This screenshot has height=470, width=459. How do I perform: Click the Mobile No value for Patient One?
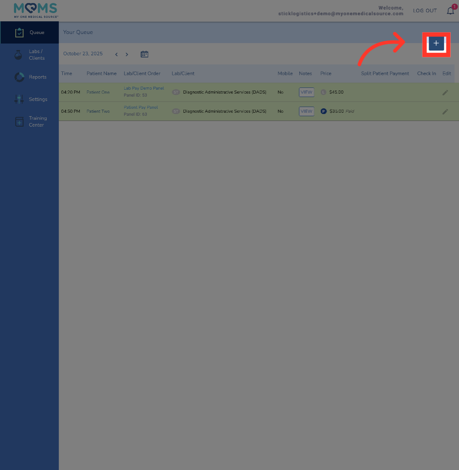pyautogui.click(x=280, y=92)
